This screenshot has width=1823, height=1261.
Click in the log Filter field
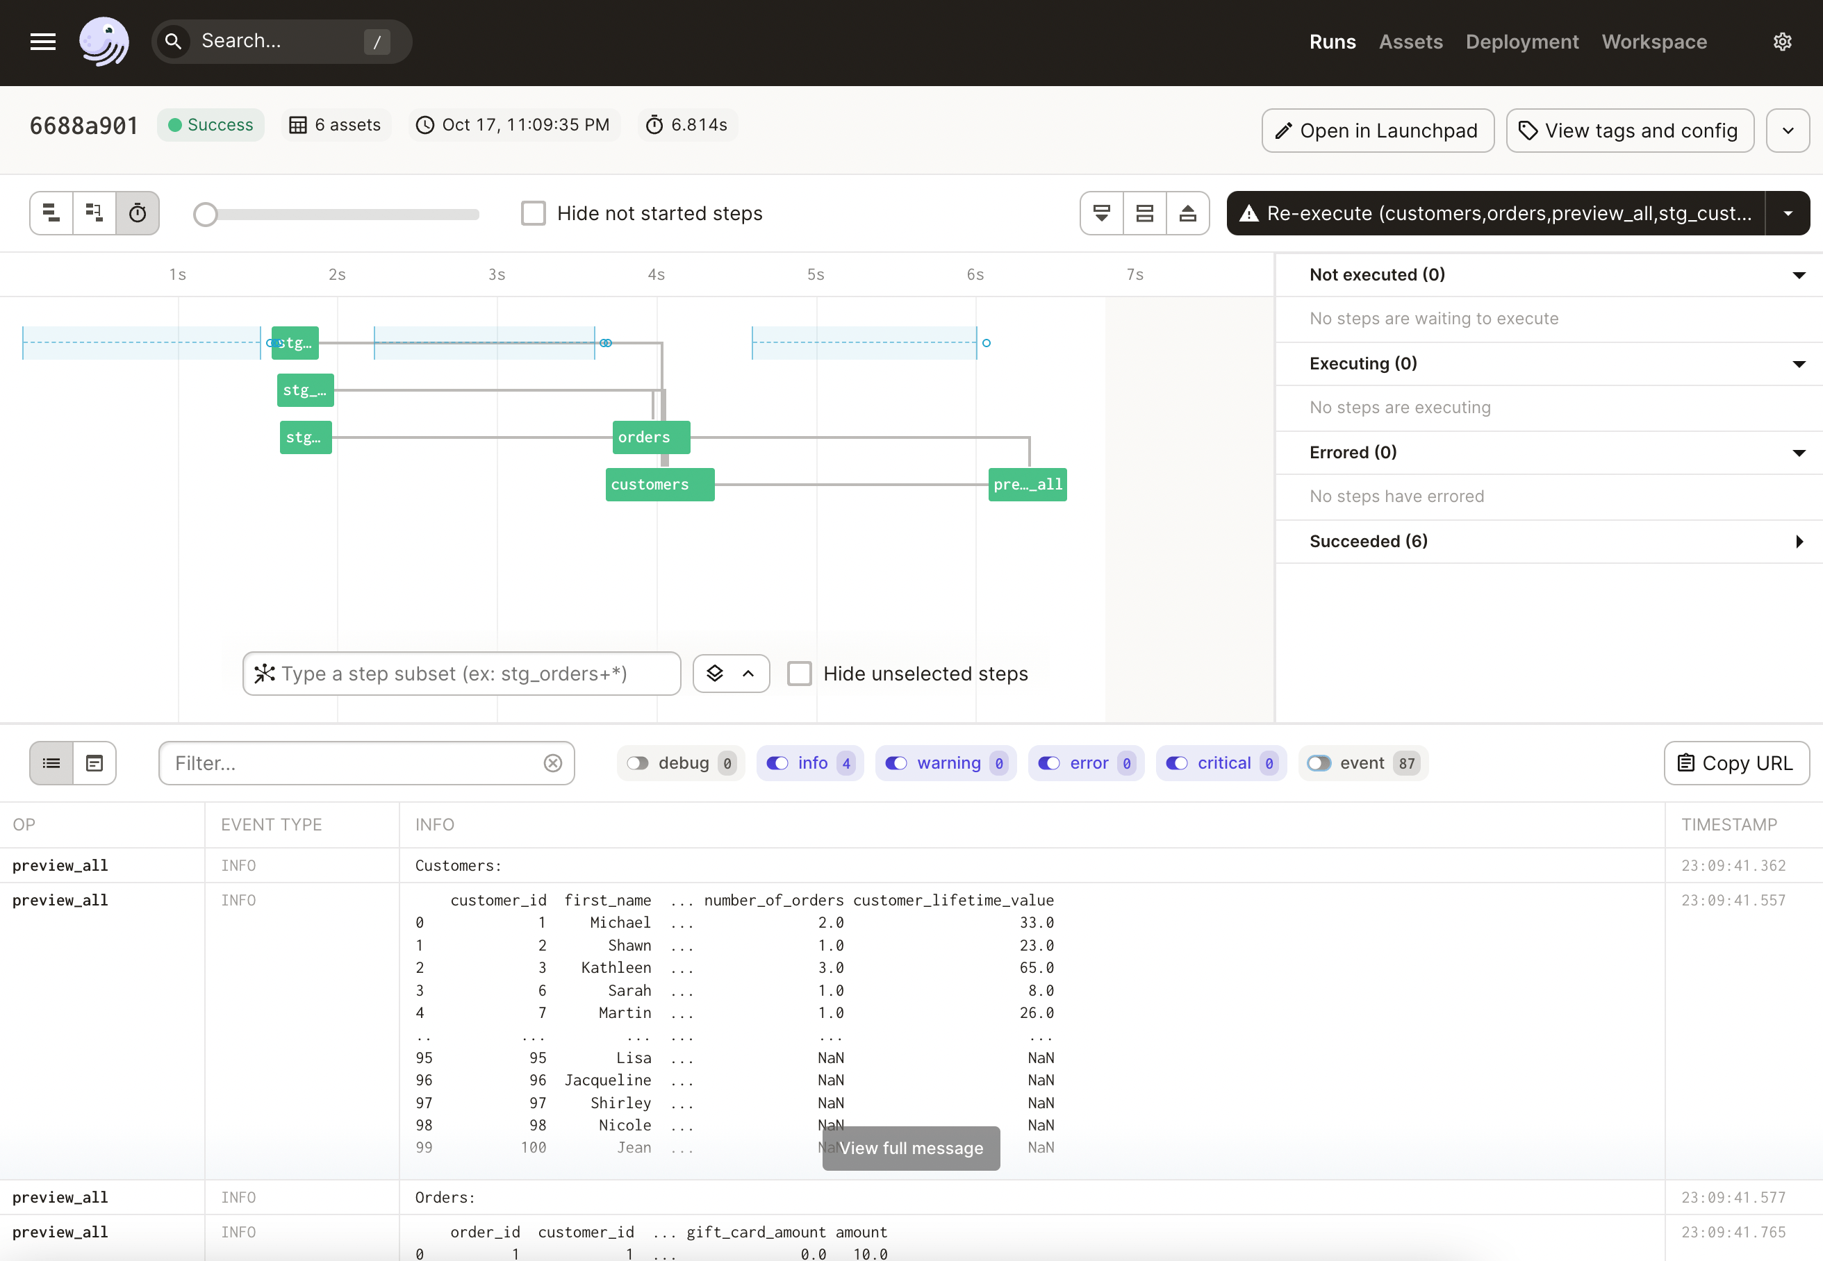366,763
